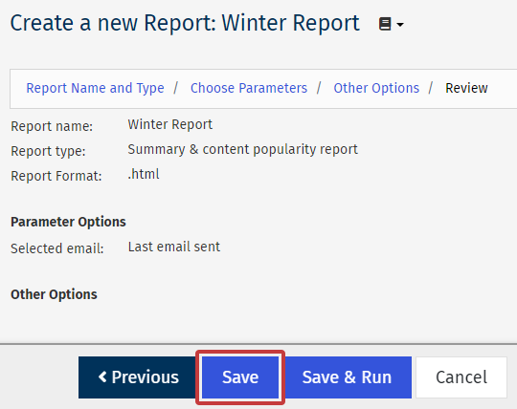
Task: Click the Save & Run button
Action: click(347, 377)
